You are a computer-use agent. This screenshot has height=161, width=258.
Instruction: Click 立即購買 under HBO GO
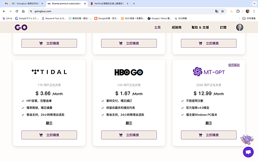point(129,135)
